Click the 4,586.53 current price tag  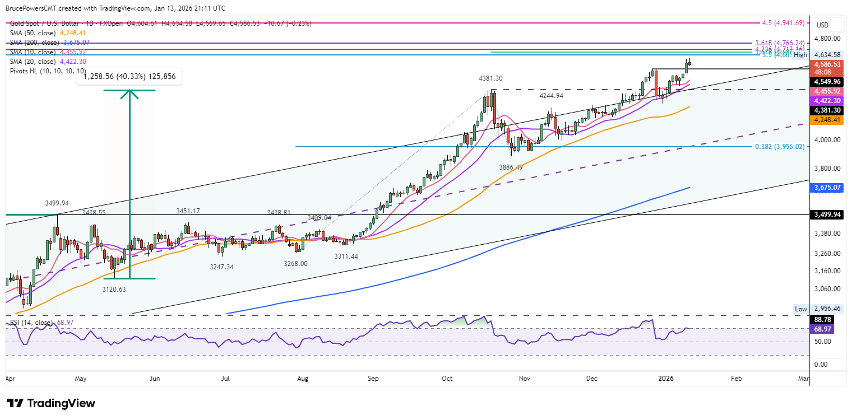pos(827,64)
